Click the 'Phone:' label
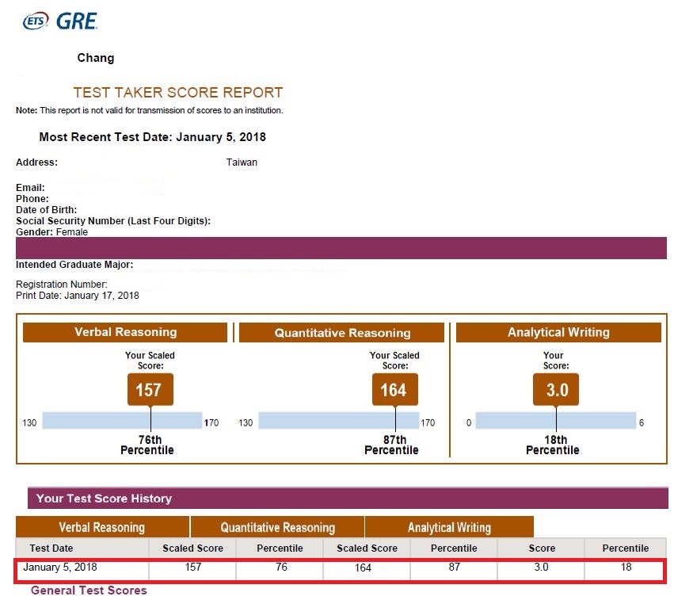 32,198
